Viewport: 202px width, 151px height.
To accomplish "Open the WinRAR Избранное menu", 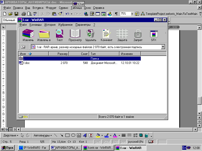I will 65,25.
